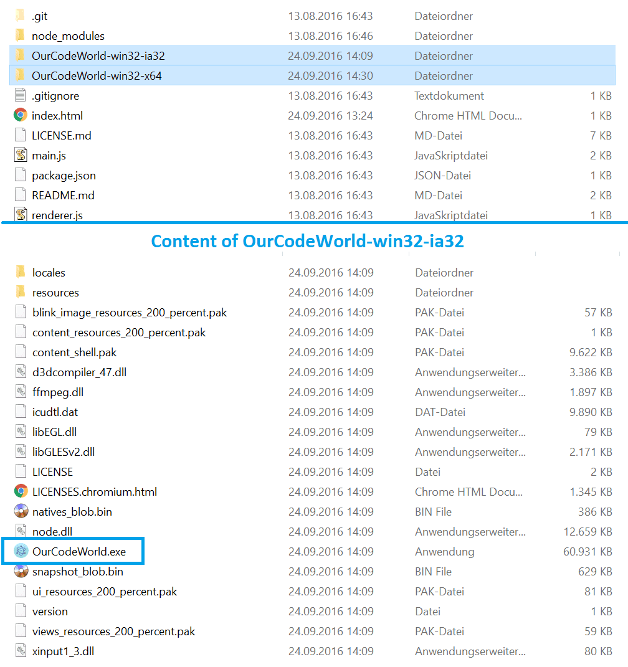
Task: Click the gear icon of node.dll
Action: tap(21, 531)
